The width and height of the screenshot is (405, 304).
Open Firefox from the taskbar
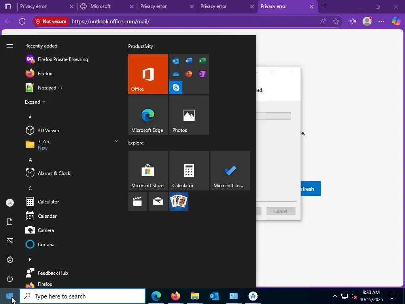tap(176, 296)
